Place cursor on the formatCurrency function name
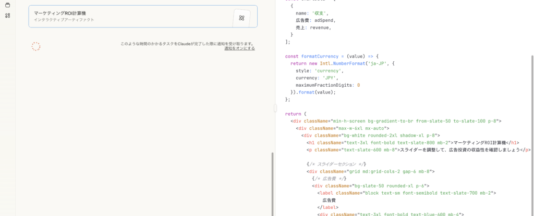 (320, 56)
